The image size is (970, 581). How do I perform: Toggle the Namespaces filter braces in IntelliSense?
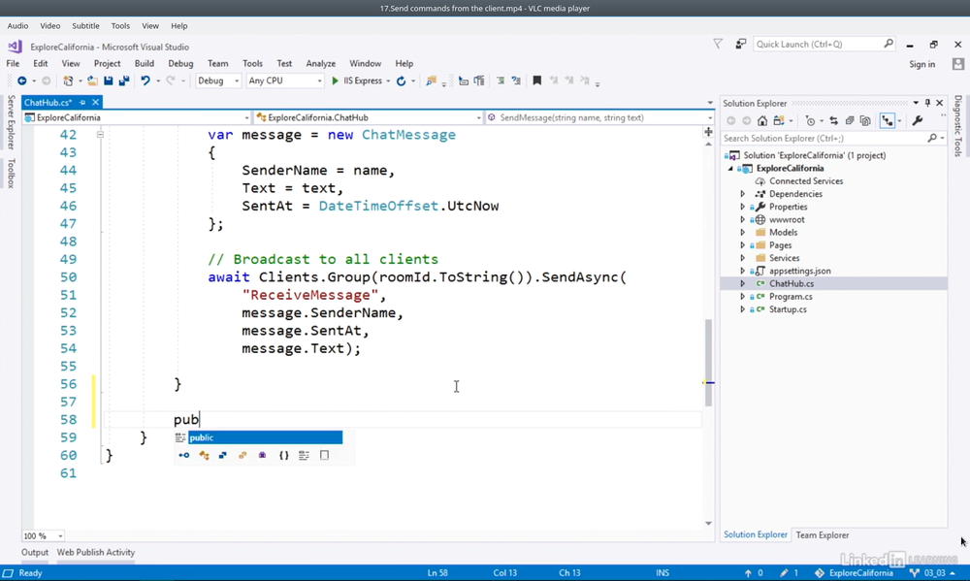tap(284, 455)
